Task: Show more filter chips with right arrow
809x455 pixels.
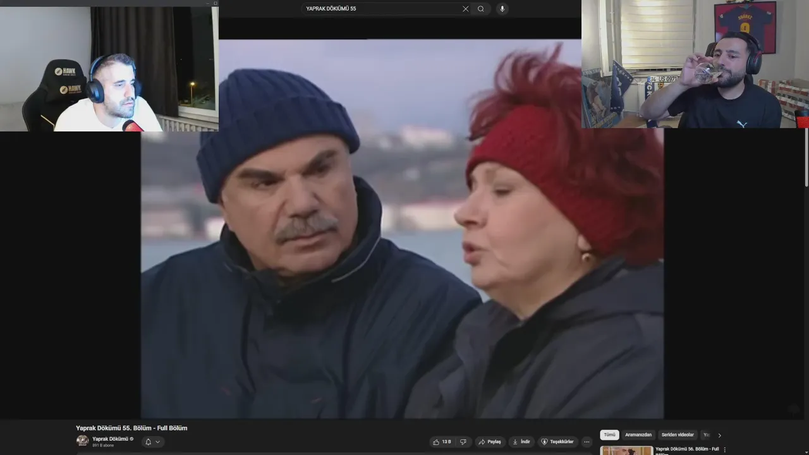Action: (719, 435)
